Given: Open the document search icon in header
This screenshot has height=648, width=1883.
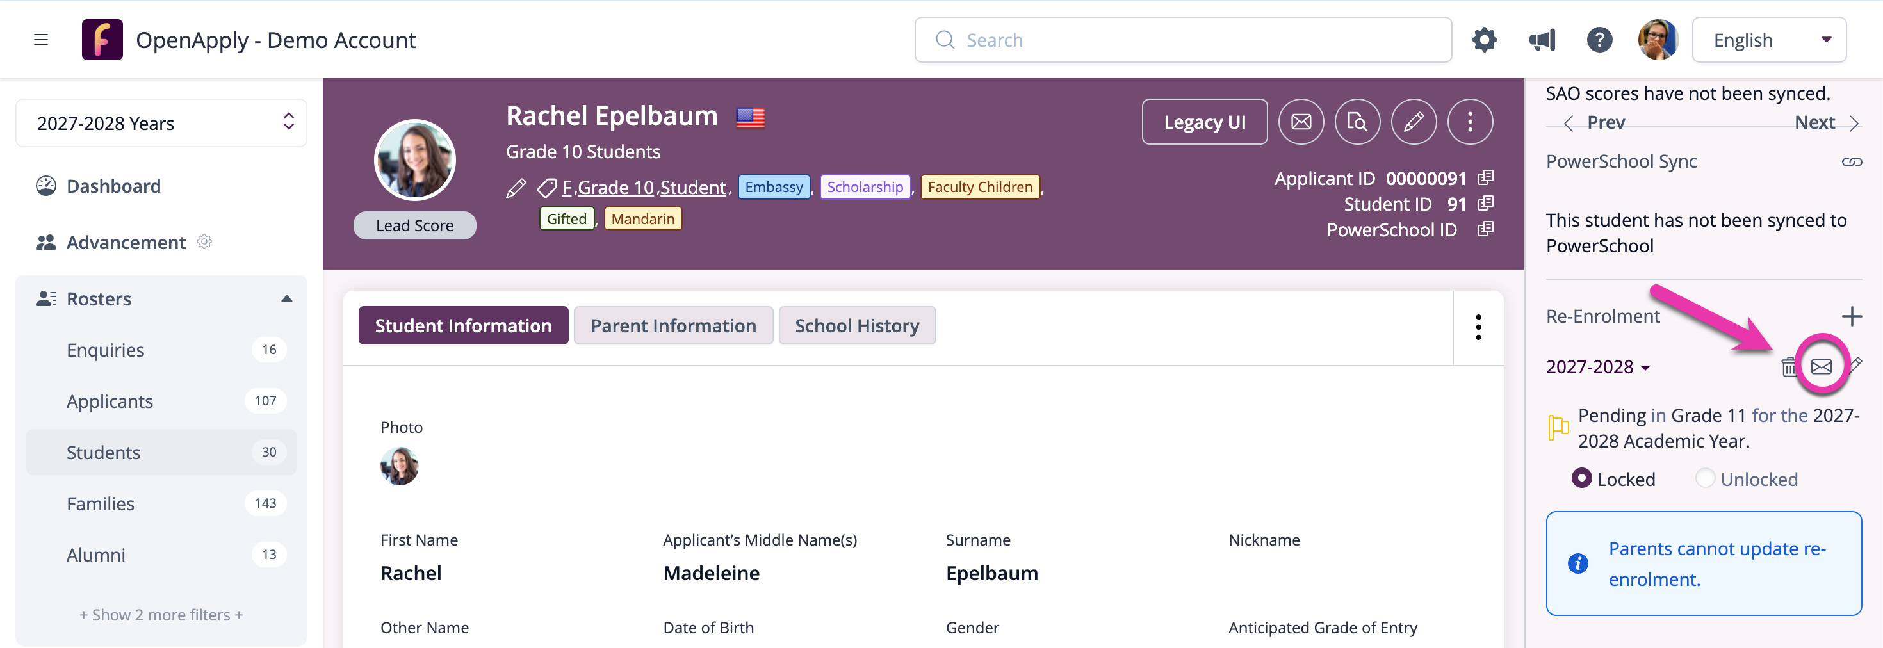Looking at the screenshot, I should (1357, 121).
